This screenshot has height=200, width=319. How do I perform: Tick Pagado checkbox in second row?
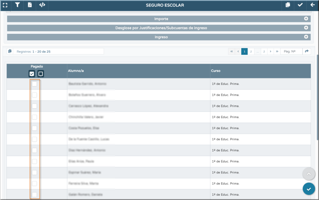(x=35, y=95)
